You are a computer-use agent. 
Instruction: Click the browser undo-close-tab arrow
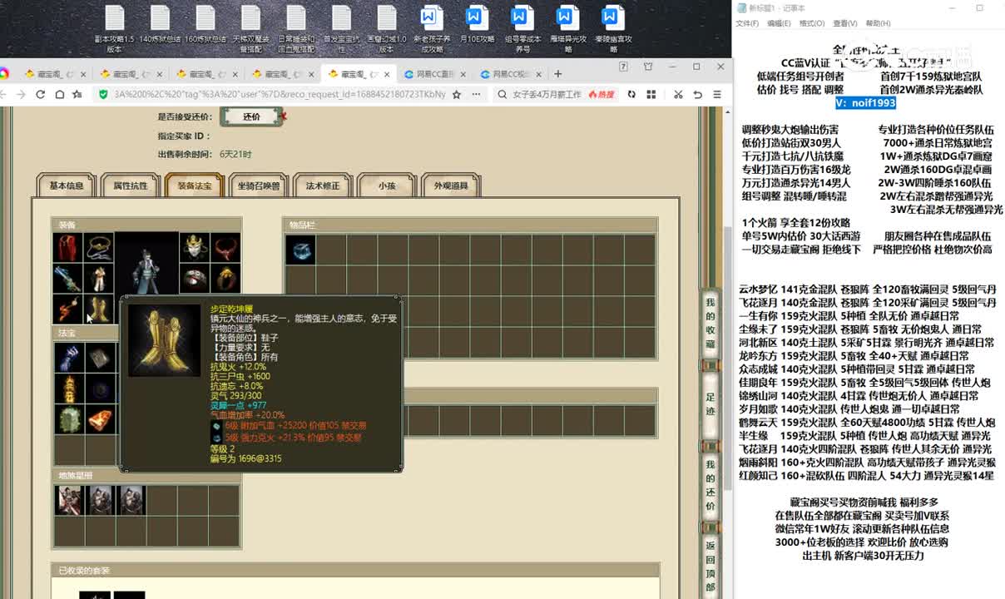[x=698, y=95]
